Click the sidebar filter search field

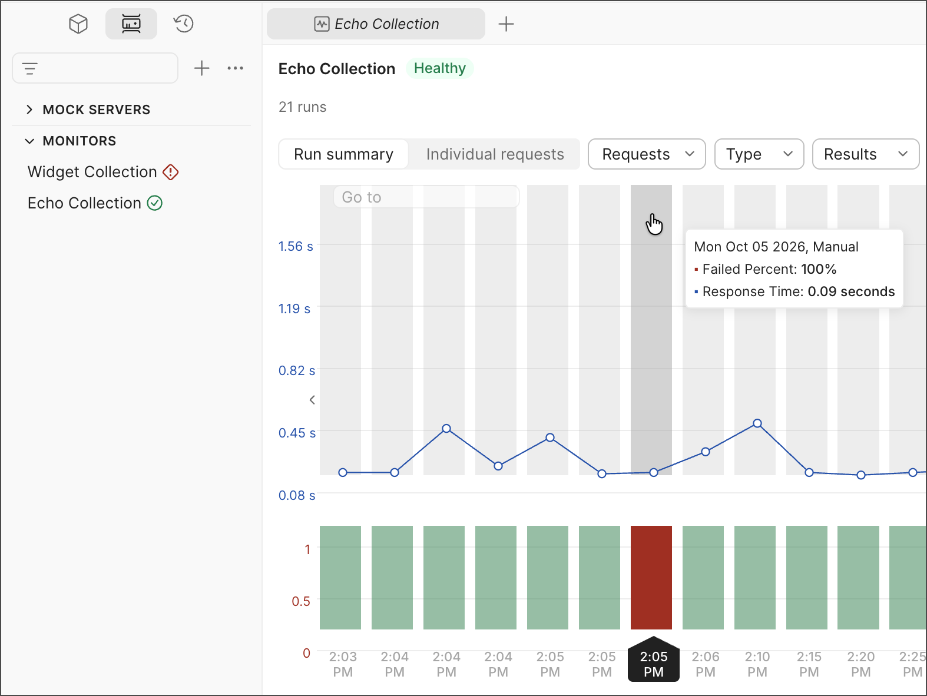(95, 68)
